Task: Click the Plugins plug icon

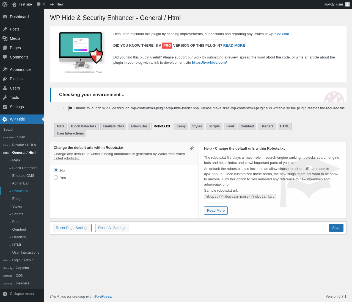Action: [5, 79]
